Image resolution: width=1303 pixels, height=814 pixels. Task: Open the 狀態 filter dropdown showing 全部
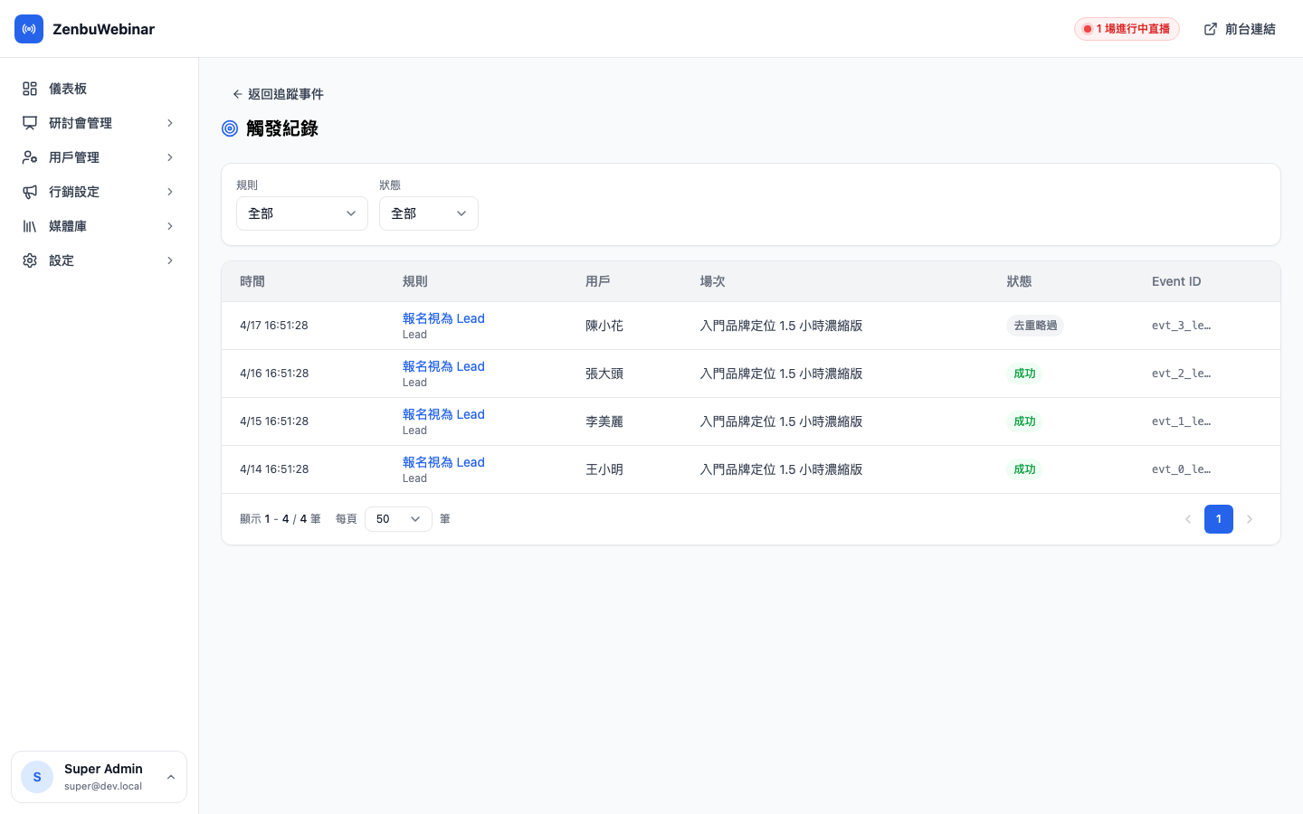(428, 213)
